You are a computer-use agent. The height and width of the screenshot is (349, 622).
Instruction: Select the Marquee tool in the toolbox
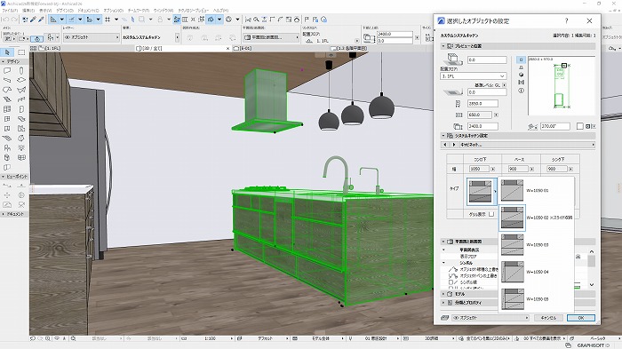point(21,52)
